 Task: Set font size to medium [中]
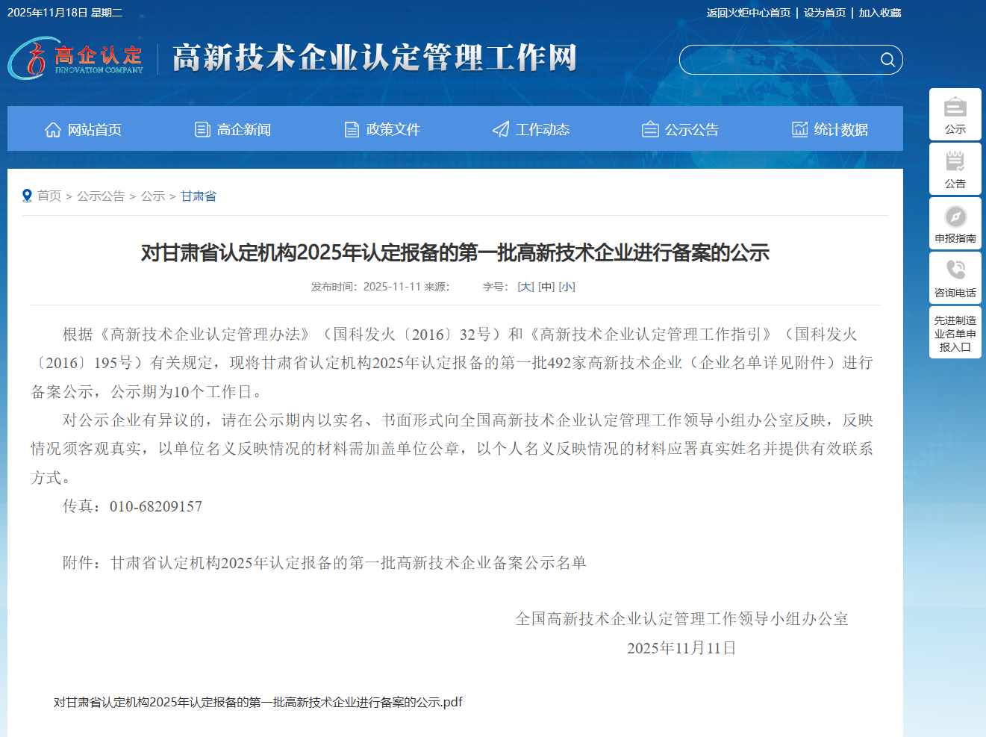point(546,287)
